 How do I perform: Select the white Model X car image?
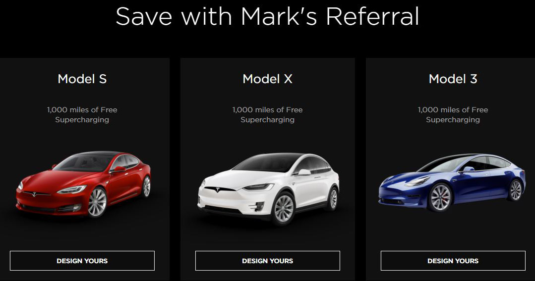[x=268, y=189]
